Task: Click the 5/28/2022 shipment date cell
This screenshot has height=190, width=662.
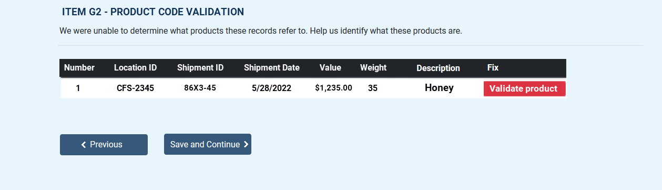Action: 271,88
